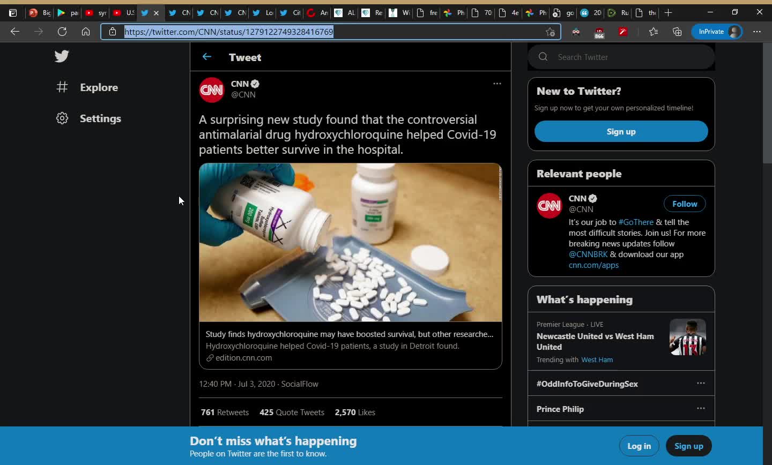The image size is (772, 465).
Task: Click the browser Forward arrow
Action: (x=39, y=32)
